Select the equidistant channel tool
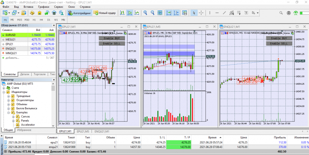 (232, 13)
